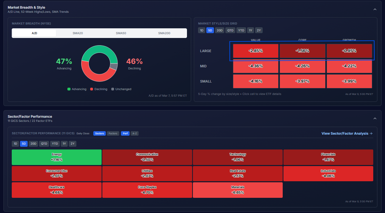Select the Perf sort toggle
The height and width of the screenshot is (213, 385).
click(x=125, y=133)
